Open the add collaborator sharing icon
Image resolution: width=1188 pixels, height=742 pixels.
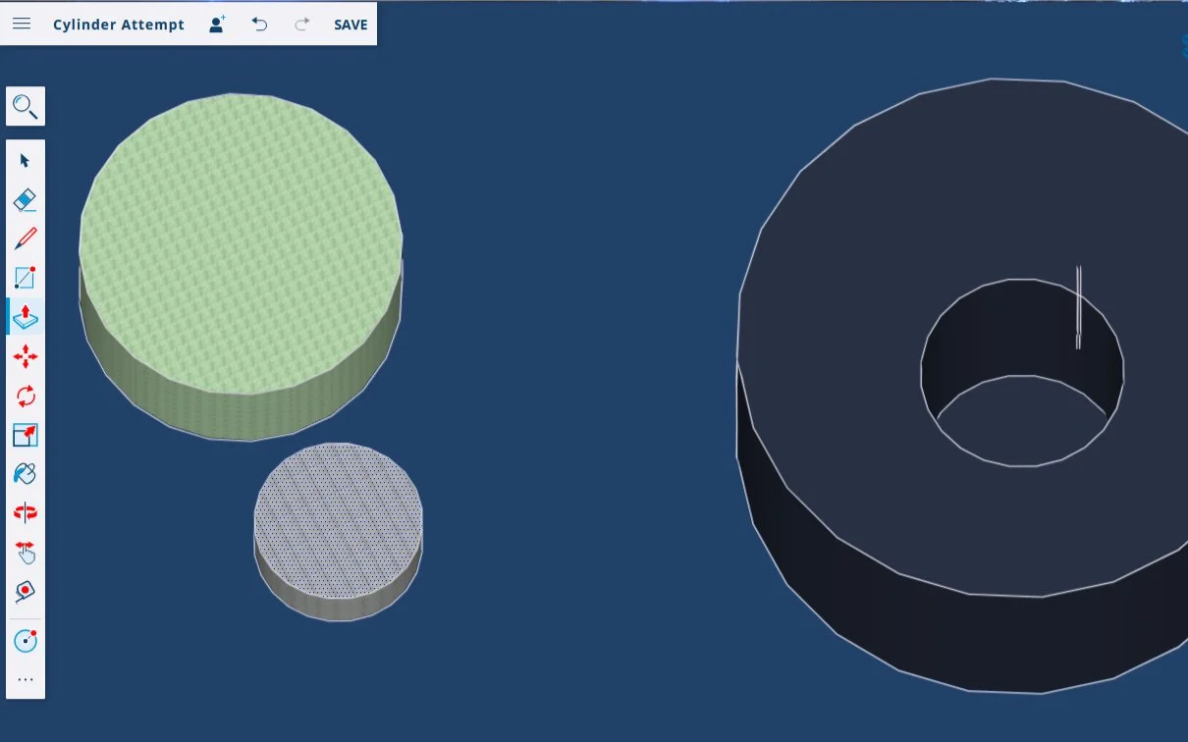pos(218,24)
